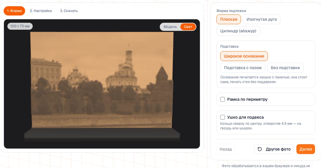Pick the Цилиндр (абажур) shape
The image size is (321, 168).
point(238,31)
